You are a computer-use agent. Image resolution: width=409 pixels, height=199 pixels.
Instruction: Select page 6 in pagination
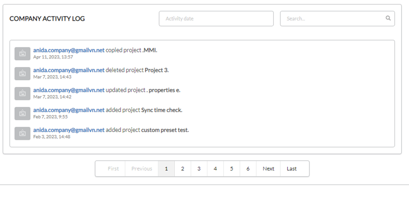tap(248, 169)
